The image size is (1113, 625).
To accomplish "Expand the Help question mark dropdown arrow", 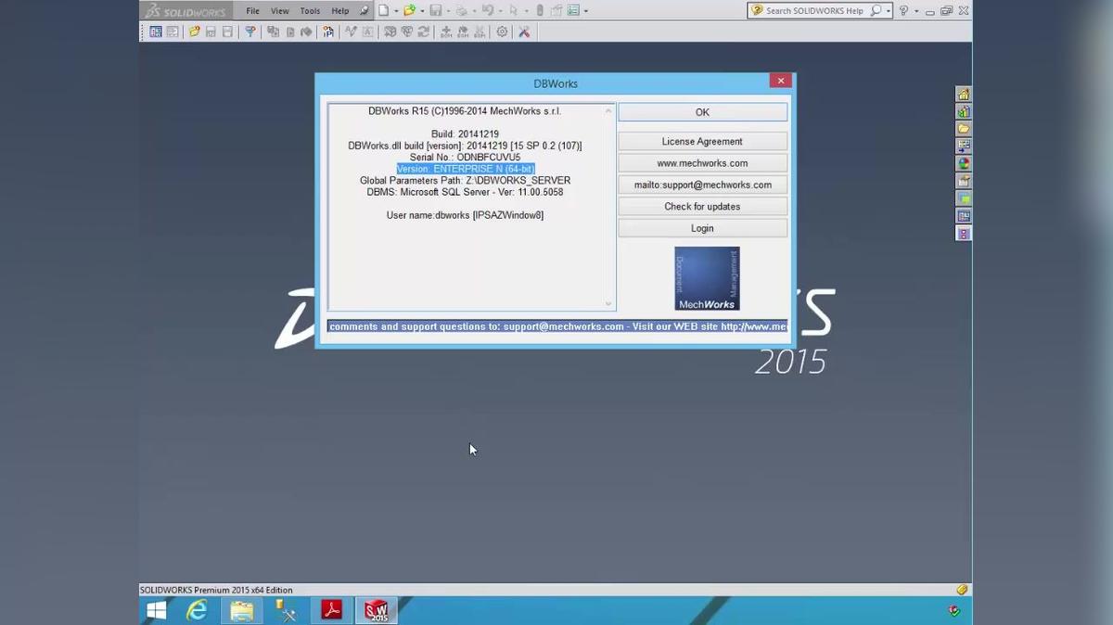I will pyautogui.click(x=916, y=12).
